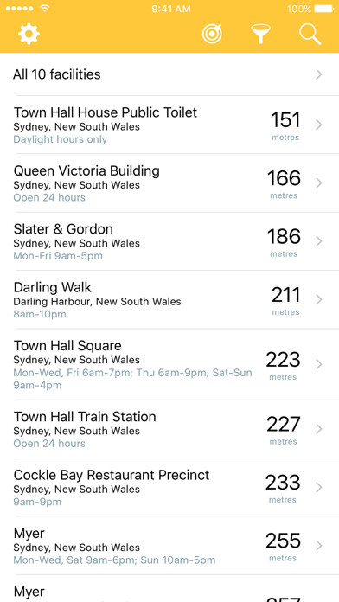Tap chevron beside Town Hall House Public Toilet
Image resolution: width=339 pixels, height=602 pixels.
tap(318, 125)
